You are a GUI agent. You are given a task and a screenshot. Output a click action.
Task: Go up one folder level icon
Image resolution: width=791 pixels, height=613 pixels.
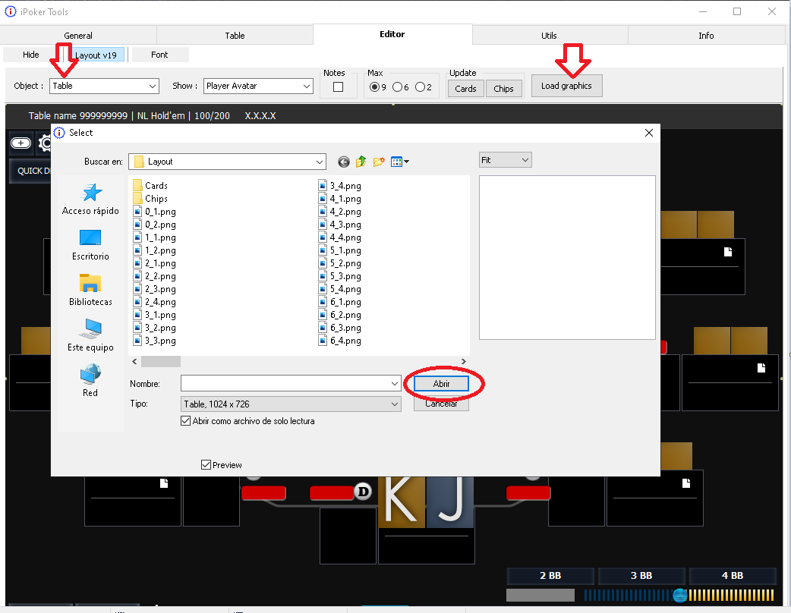pyautogui.click(x=361, y=162)
